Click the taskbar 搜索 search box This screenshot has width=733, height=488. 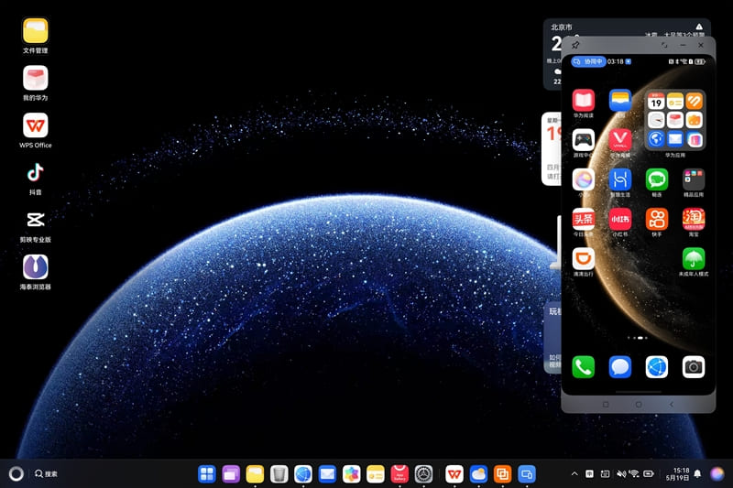coord(47,474)
